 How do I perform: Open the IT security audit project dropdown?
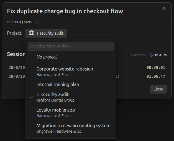[46, 33]
